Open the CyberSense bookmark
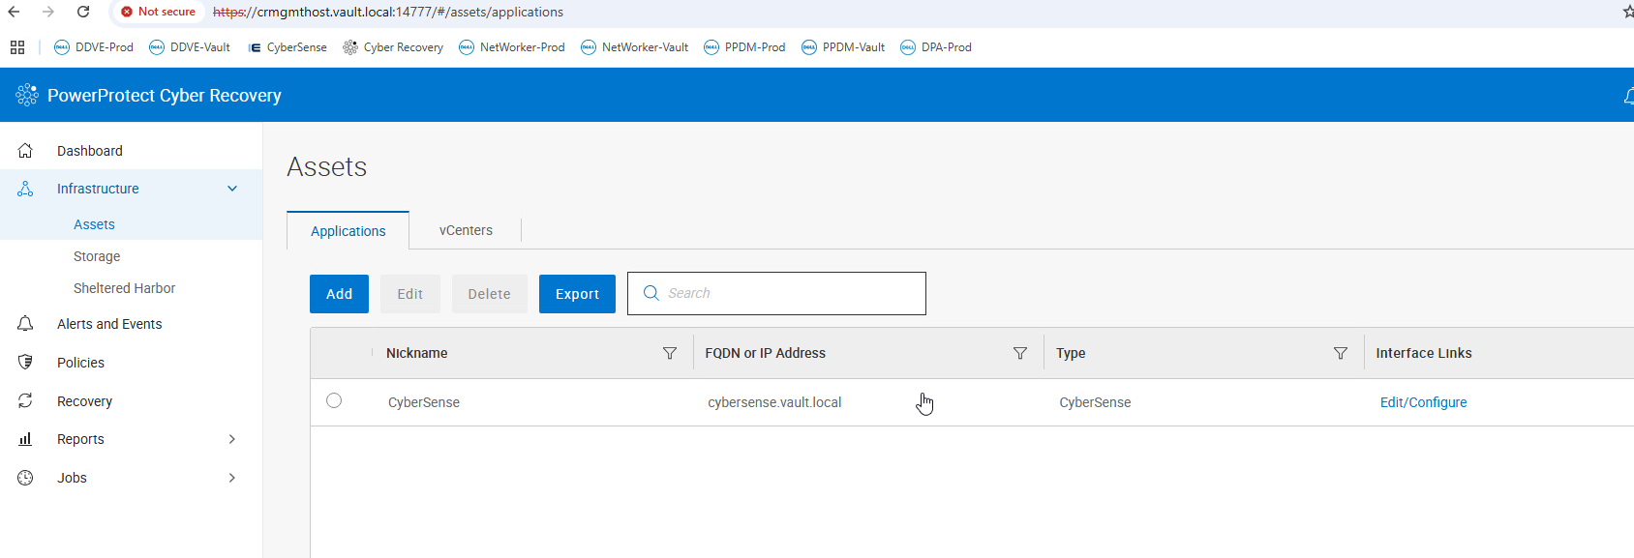Screen dimensions: 1634x558 click(287, 47)
